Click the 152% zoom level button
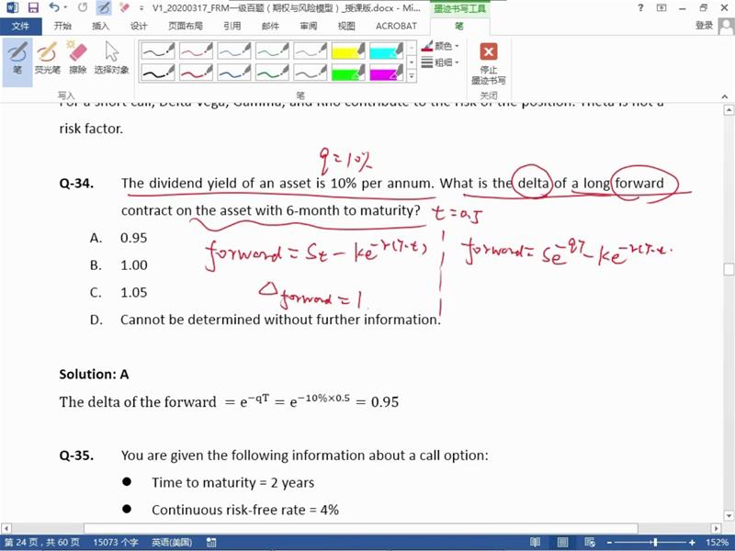735x551 pixels. tap(717, 543)
